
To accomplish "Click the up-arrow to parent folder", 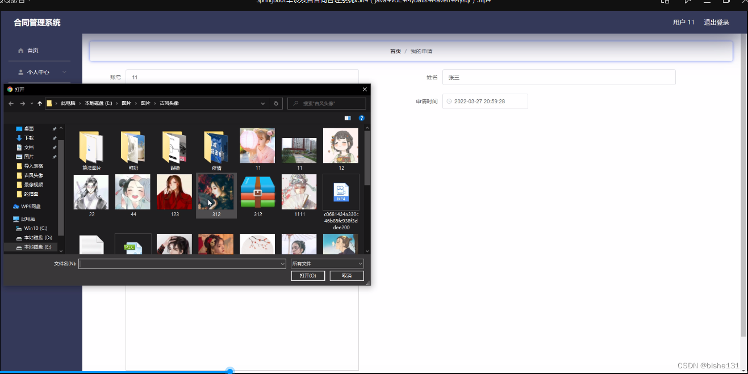I will coord(39,103).
